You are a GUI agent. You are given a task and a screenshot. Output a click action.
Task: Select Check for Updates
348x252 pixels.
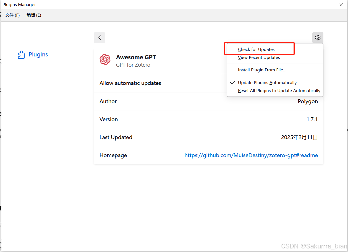click(256, 49)
